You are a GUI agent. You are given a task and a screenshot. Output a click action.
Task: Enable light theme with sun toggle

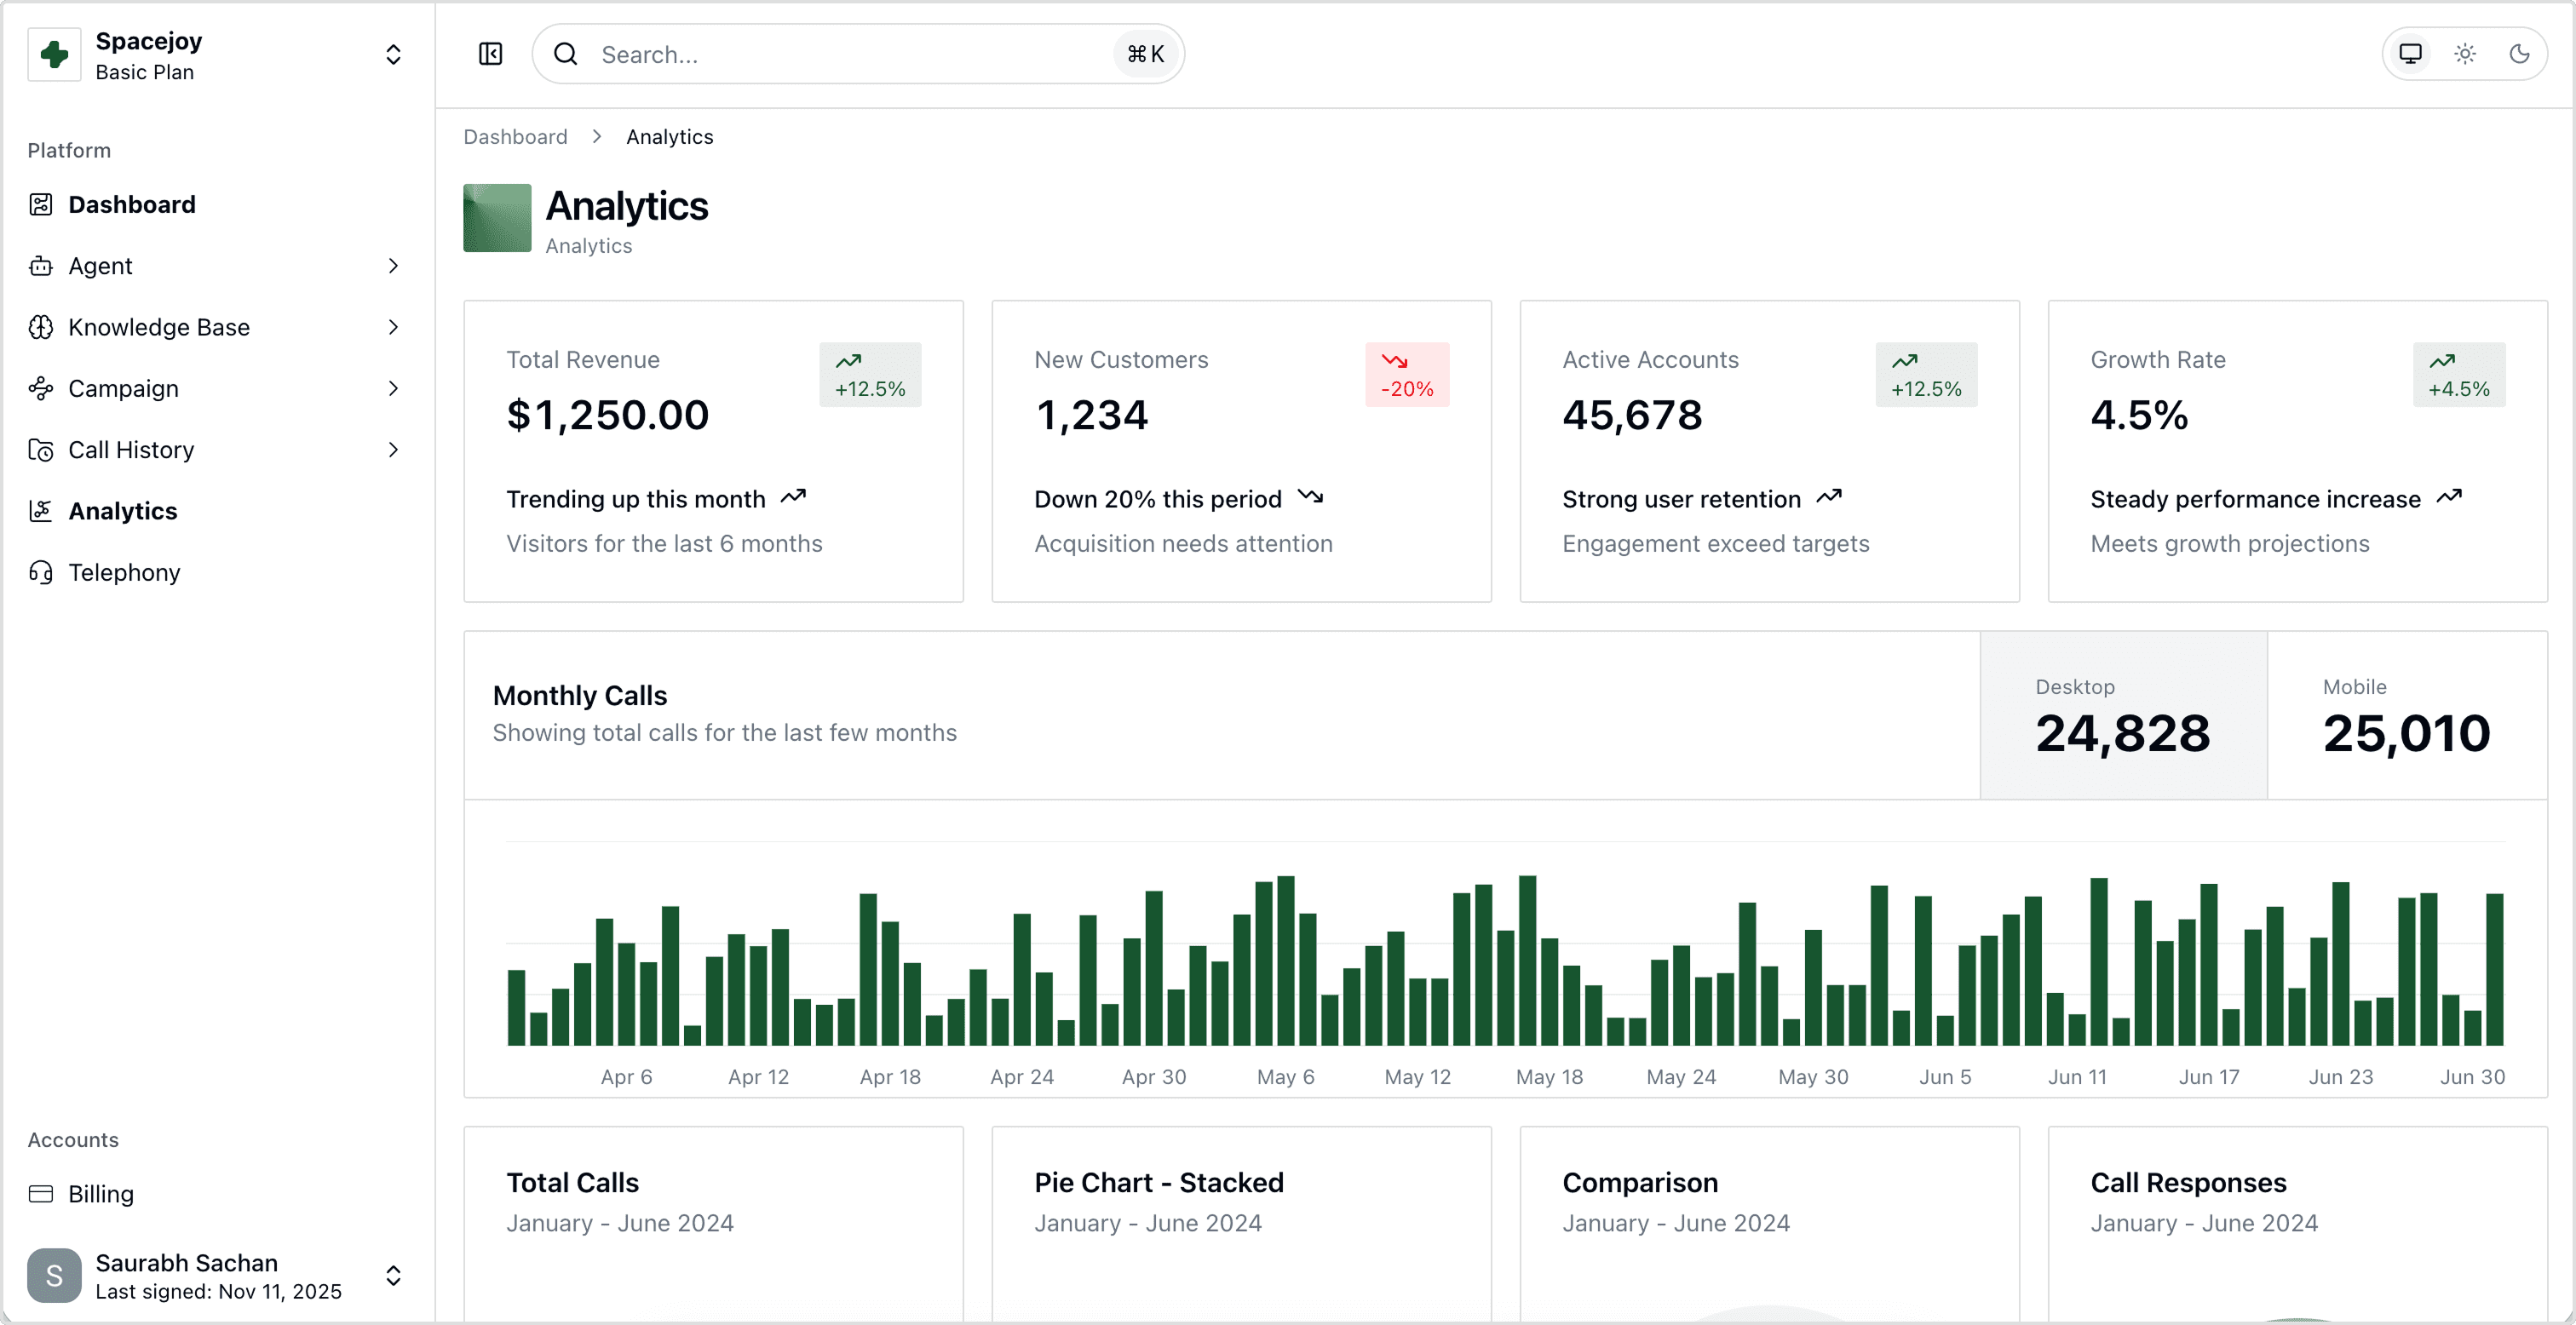(2465, 54)
